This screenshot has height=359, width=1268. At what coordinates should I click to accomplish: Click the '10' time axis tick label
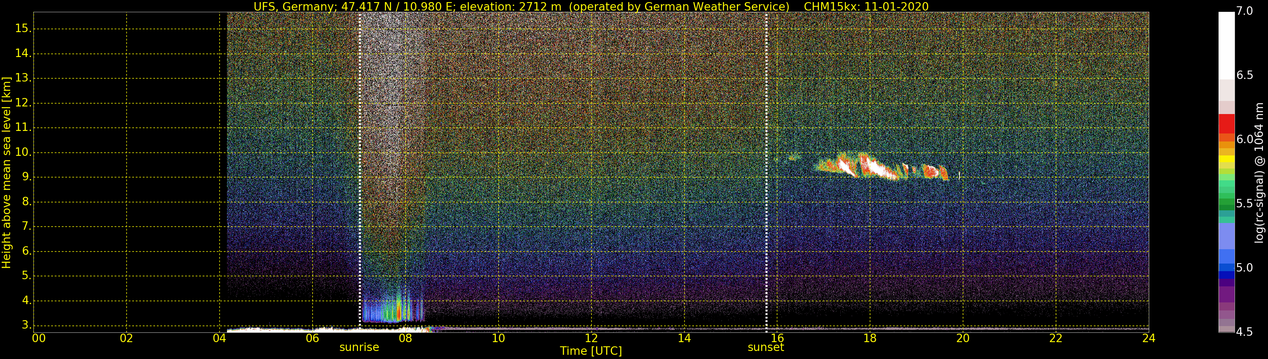[498, 338]
